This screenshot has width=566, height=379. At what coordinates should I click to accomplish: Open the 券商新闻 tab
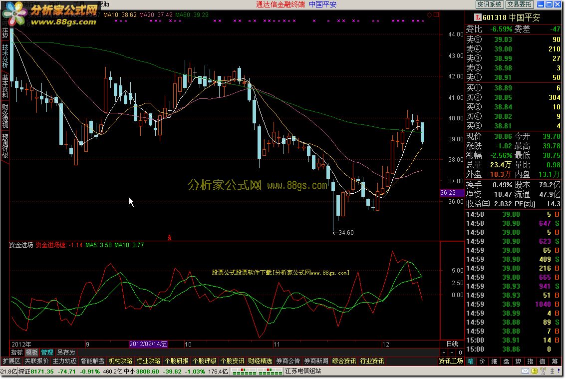pos(316,361)
